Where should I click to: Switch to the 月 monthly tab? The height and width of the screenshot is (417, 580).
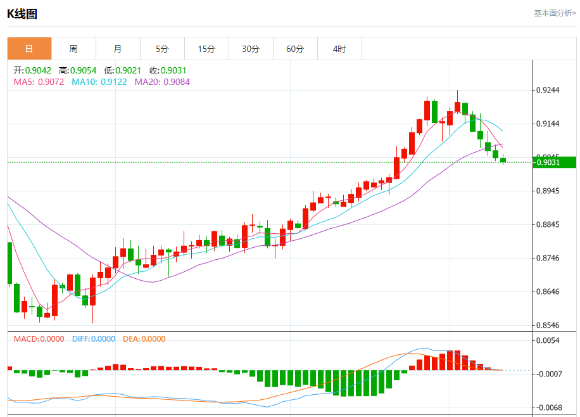pyautogui.click(x=118, y=49)
